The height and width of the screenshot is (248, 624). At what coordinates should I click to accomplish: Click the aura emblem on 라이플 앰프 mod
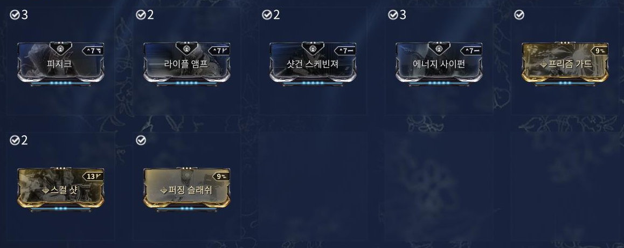point(187,49)
